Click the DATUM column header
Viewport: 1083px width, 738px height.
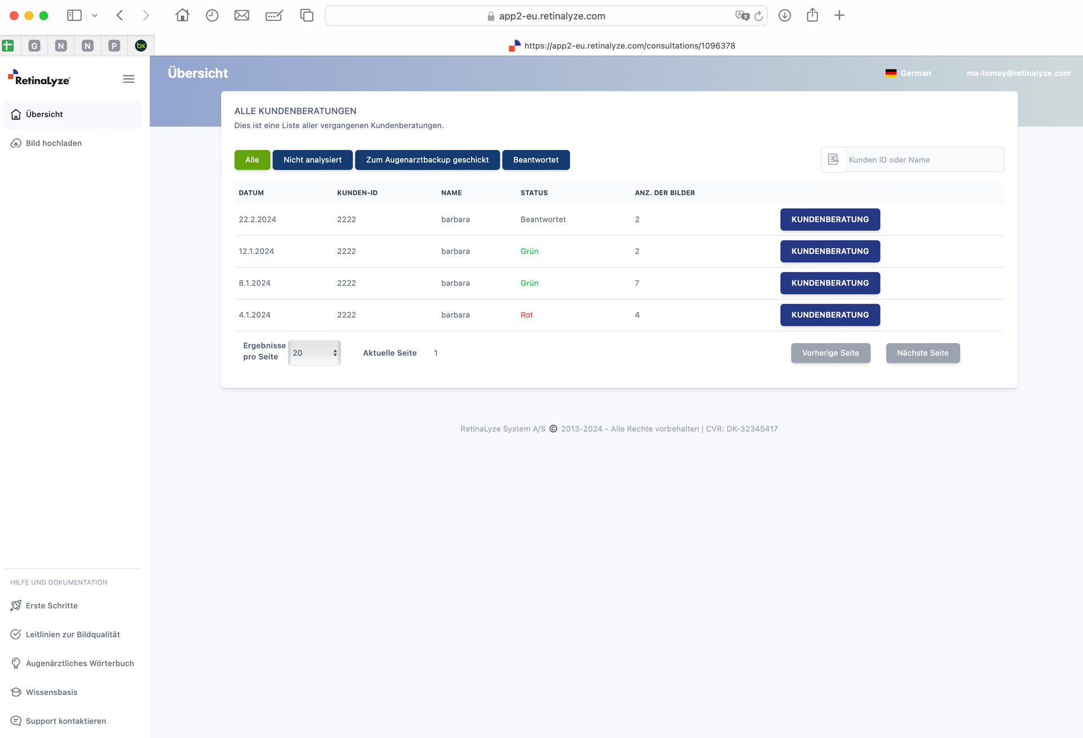coord(251,193)
